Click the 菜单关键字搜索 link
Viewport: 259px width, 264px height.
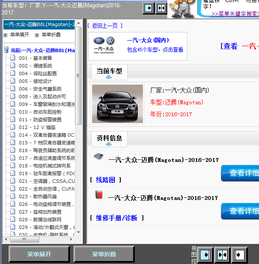[x=235, y=14]
